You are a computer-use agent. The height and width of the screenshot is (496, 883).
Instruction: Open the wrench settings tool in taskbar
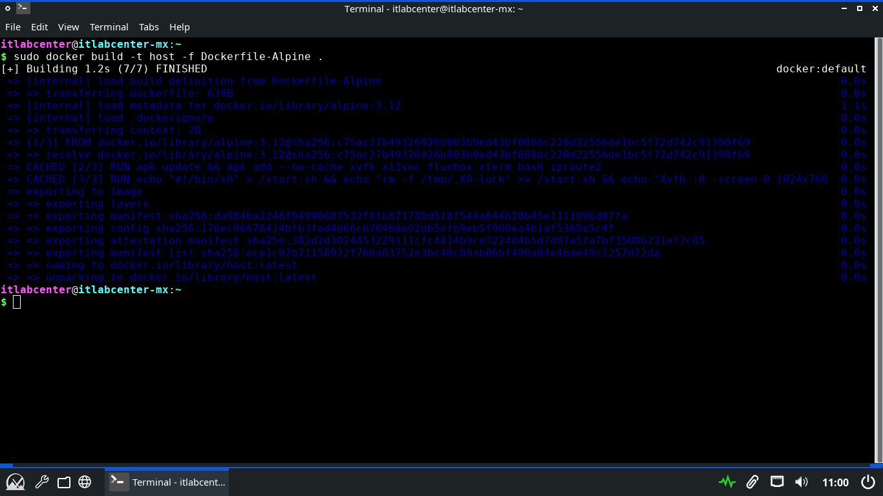[42, 482]
